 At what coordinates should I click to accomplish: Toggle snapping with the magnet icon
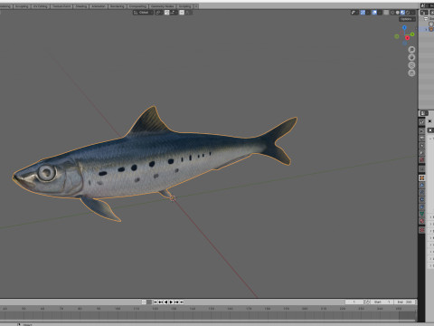(167, 13)
